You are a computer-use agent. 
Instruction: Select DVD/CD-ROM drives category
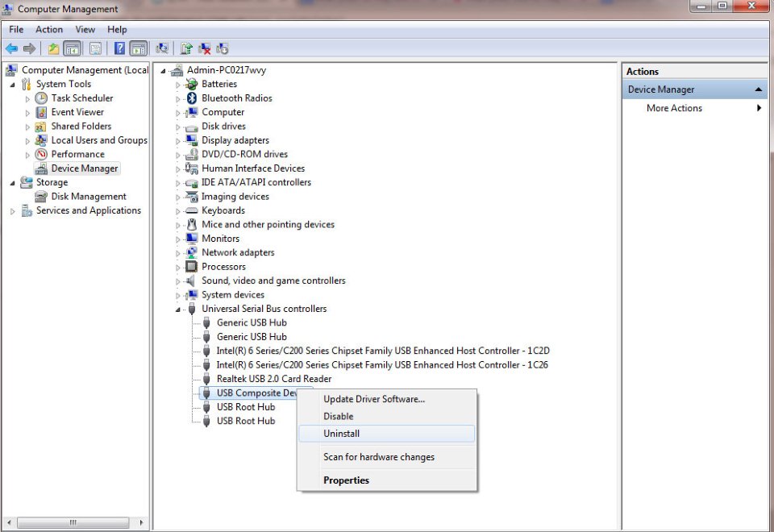click(x=244, y=155)
